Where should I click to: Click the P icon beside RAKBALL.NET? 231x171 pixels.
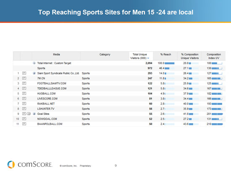(24, 104)
